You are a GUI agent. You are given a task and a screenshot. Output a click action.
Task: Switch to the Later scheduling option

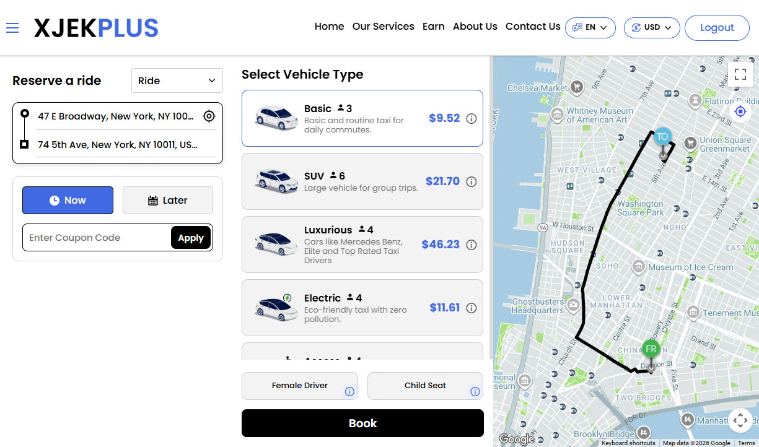click(167, 200)
